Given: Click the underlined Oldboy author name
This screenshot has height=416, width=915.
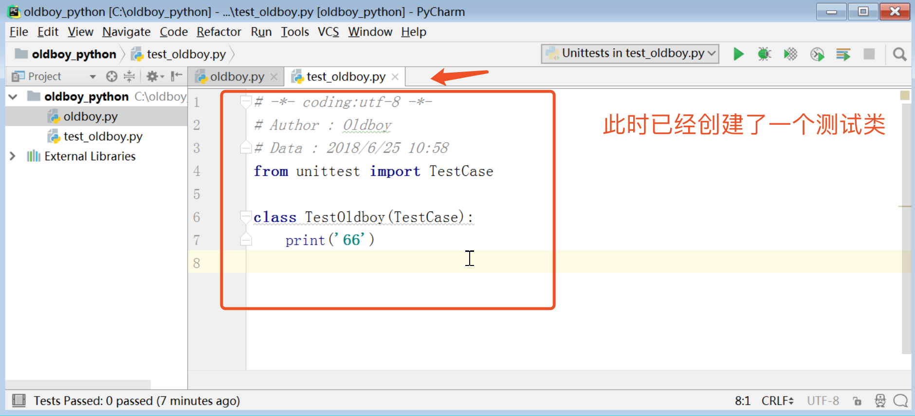Looking at the screenshot, I should pos(367,125).
